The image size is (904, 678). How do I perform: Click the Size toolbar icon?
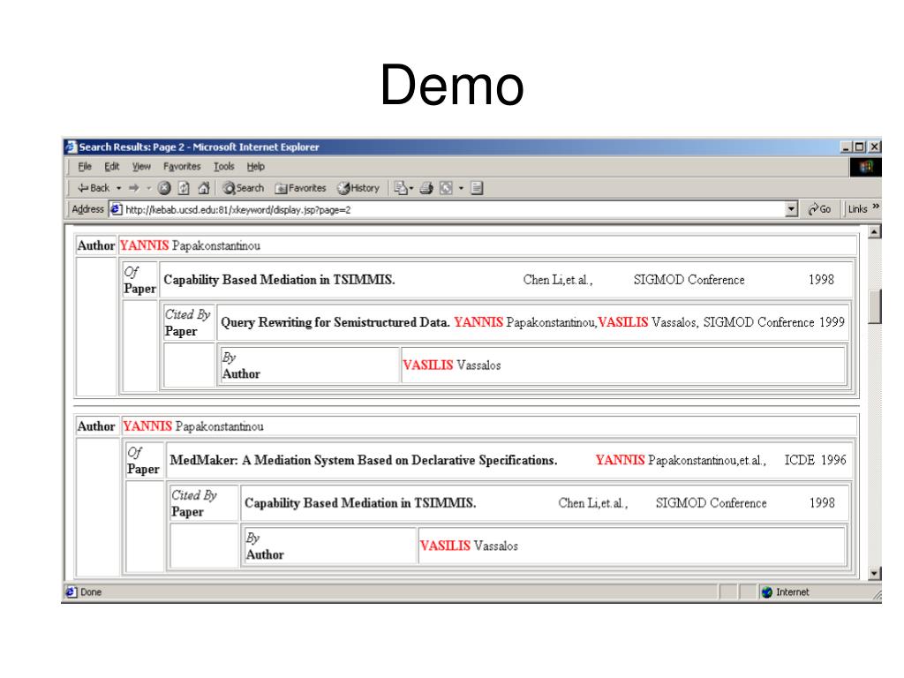click(446, 188)
